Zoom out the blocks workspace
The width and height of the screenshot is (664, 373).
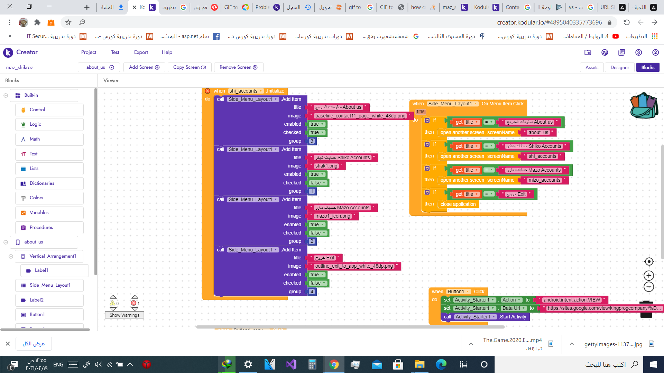(x=649, y=287)
